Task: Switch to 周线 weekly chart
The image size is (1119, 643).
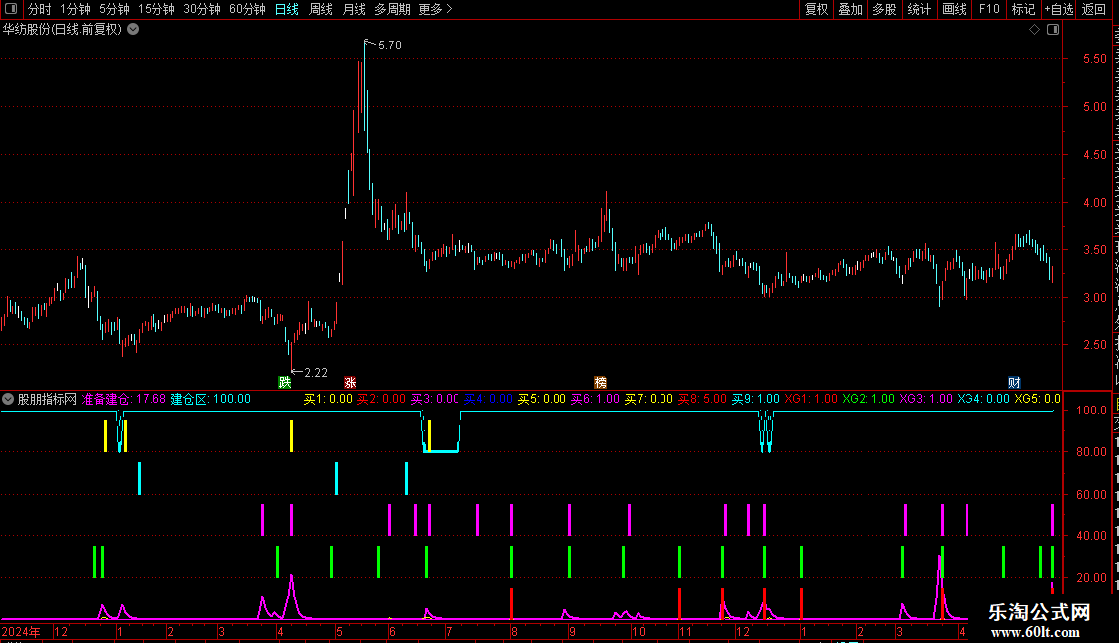Action: coord(321,9)
